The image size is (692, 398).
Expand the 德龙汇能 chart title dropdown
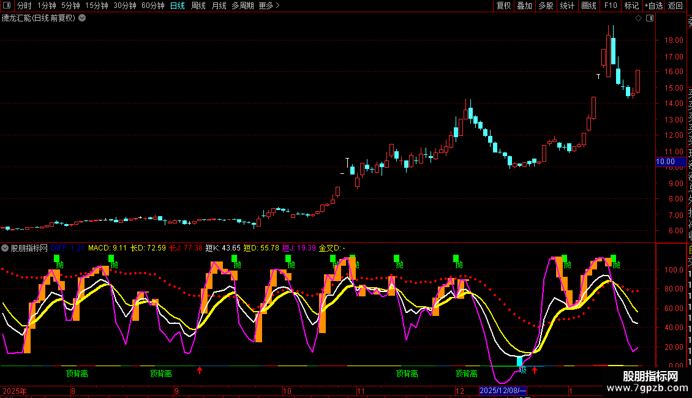82,18
